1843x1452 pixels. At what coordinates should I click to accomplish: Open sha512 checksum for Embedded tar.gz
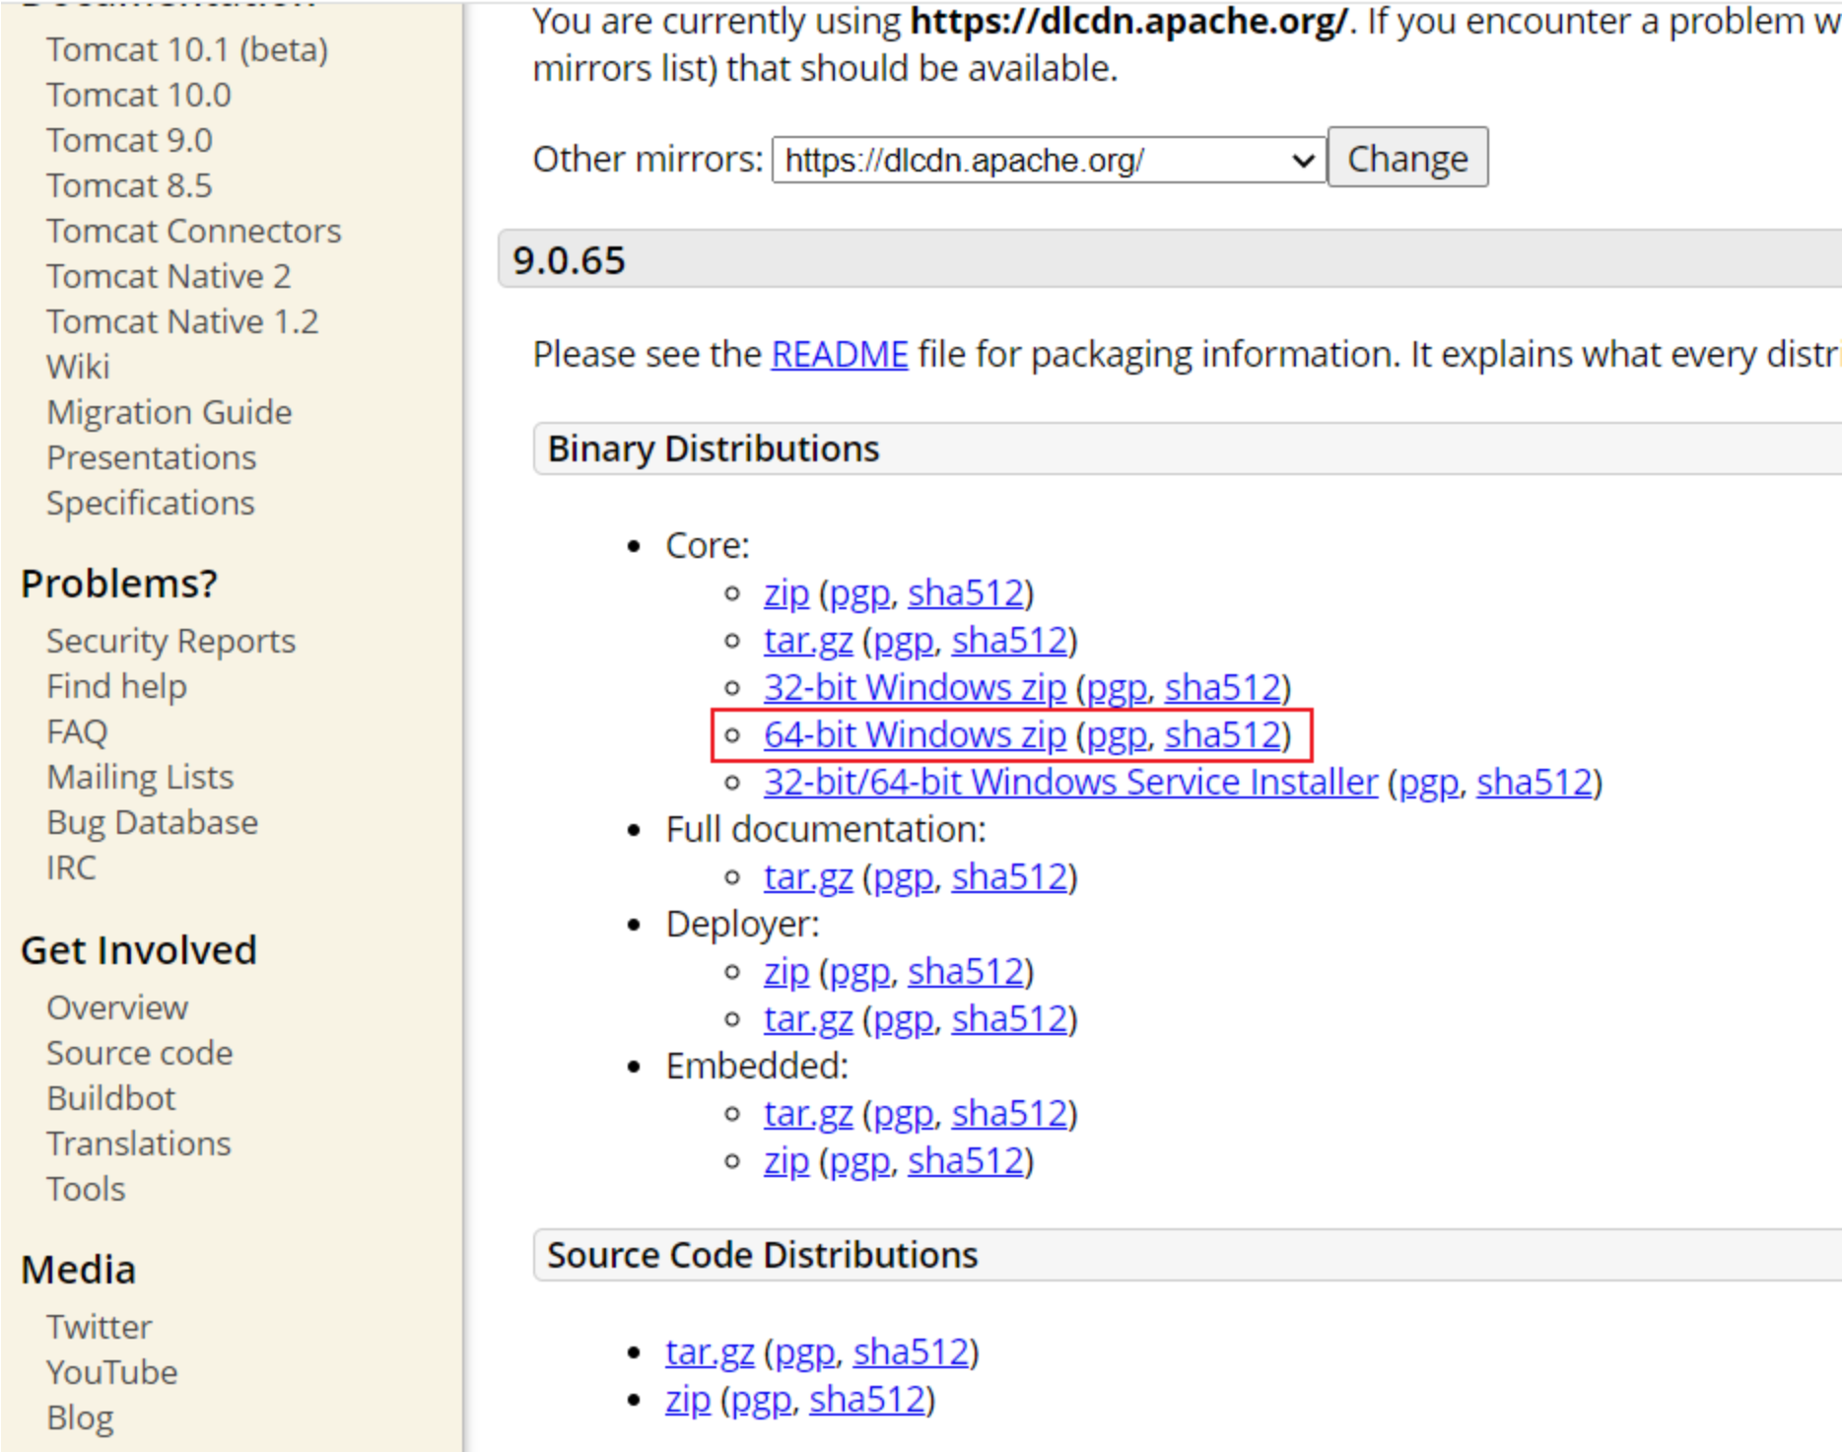1010,1114
